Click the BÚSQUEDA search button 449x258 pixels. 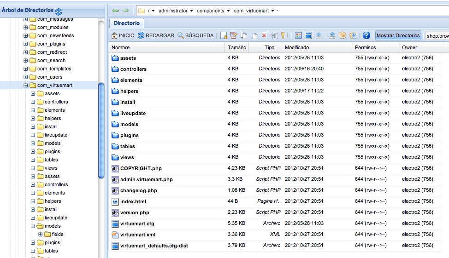(x=195, y=35)
